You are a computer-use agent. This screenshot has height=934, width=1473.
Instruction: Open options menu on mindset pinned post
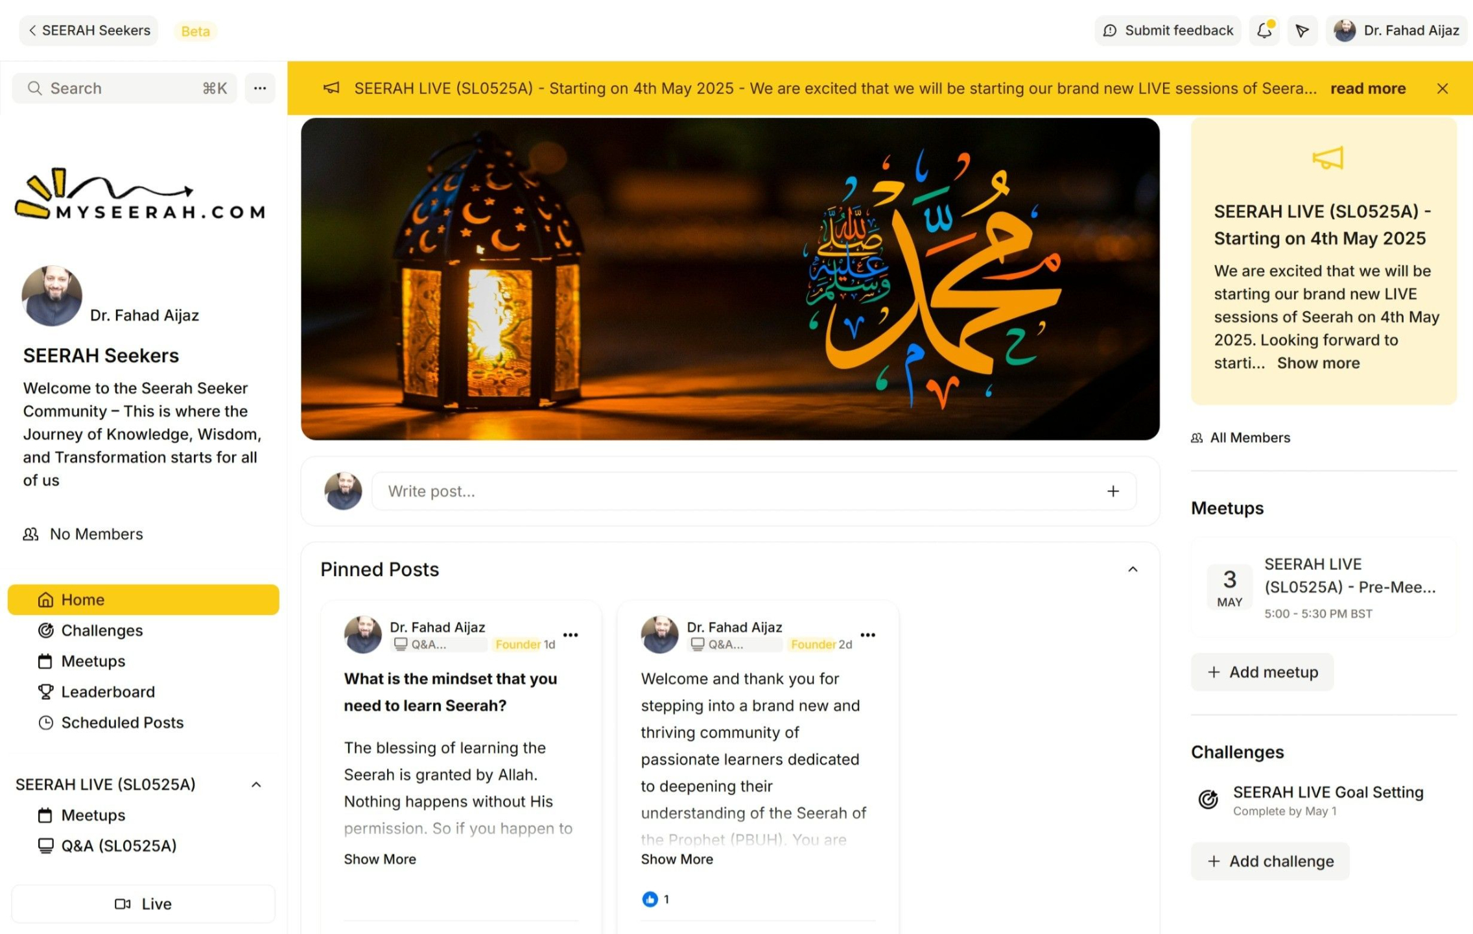[571, 635]
